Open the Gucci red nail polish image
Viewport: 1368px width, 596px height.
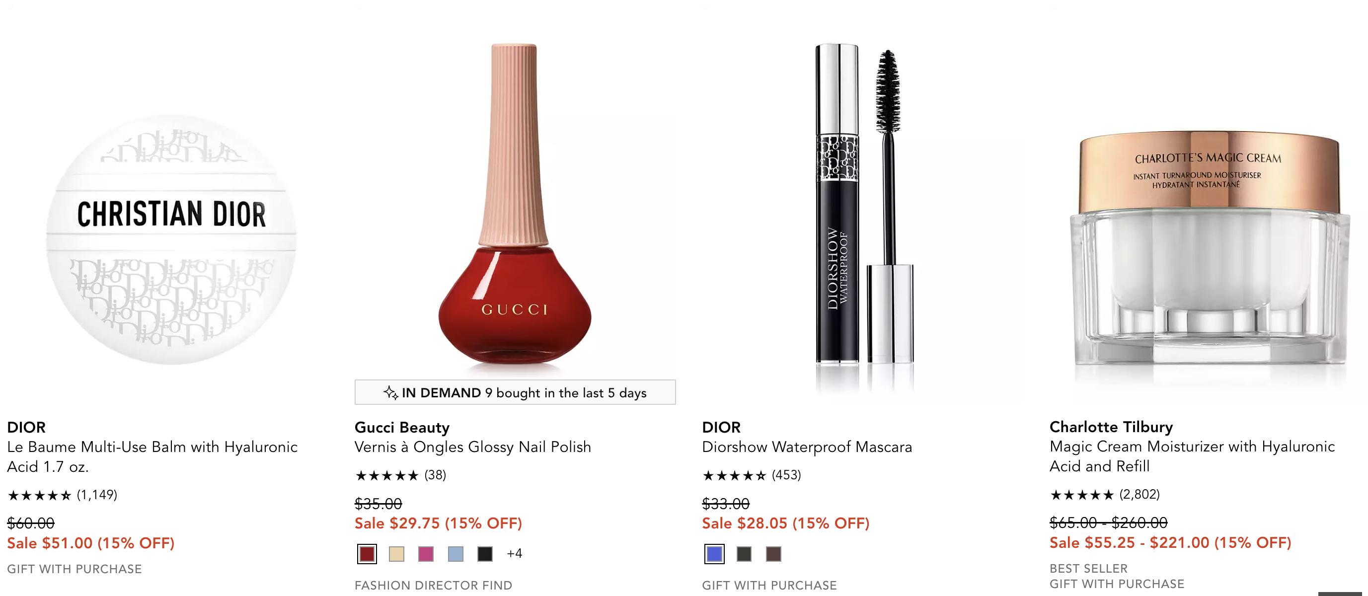point(515,204)
